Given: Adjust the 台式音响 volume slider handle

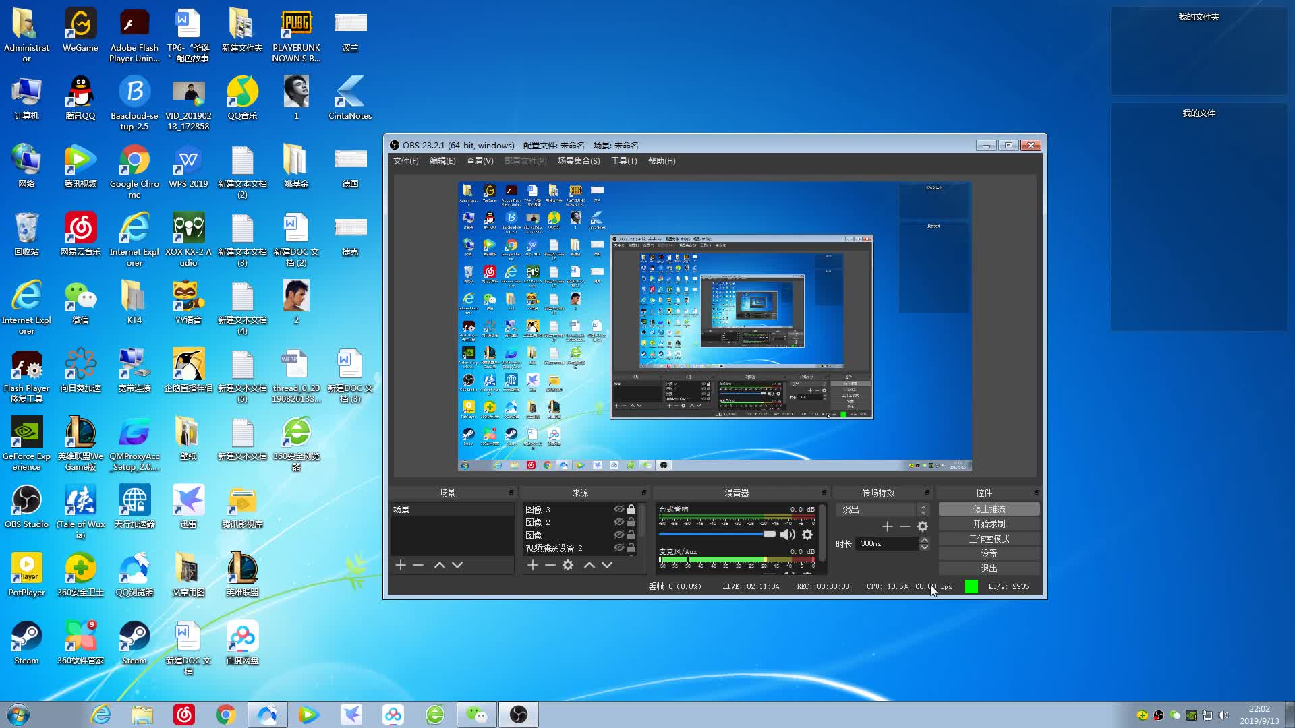Looking at the screenshot, I should pyautogui.click(x=769, y=535).
